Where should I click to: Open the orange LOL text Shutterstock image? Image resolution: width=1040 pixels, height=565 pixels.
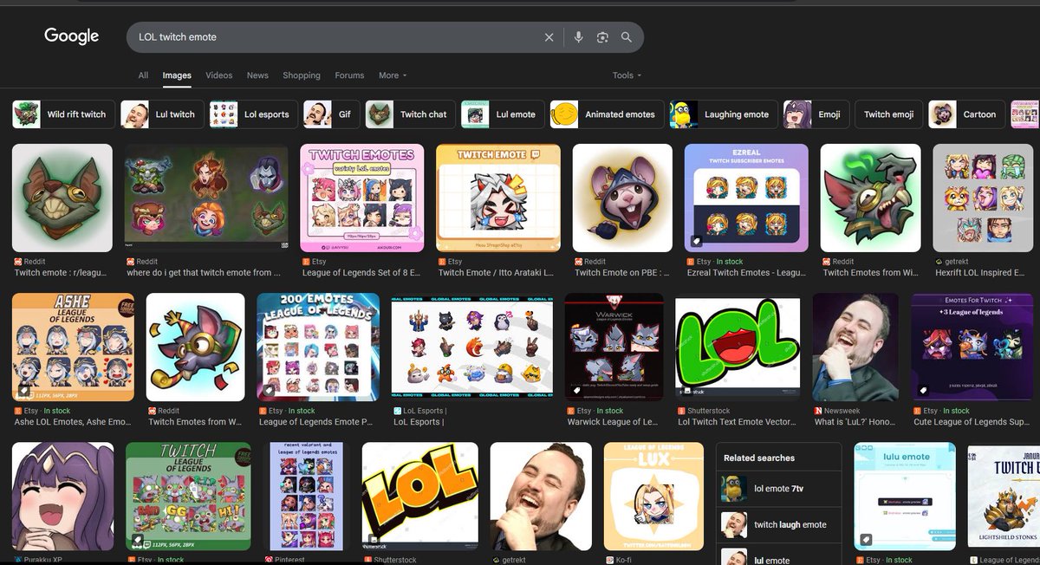(419, 497)
